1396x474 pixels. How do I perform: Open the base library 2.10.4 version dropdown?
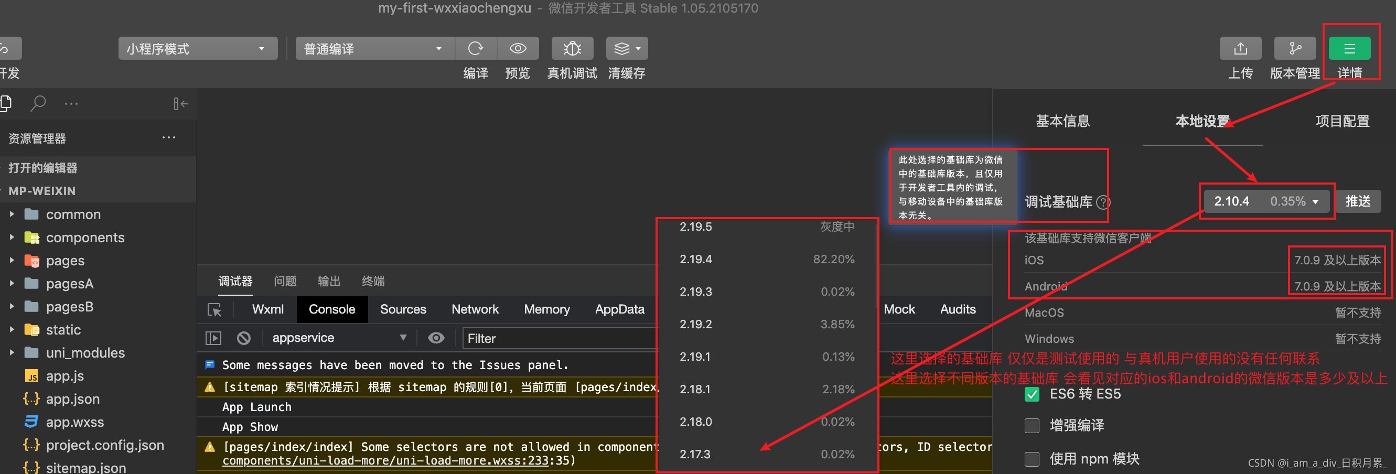click(x=1267, y=201)
